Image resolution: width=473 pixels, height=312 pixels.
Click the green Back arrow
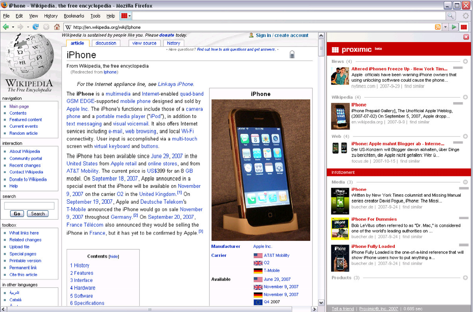[6, 27]
